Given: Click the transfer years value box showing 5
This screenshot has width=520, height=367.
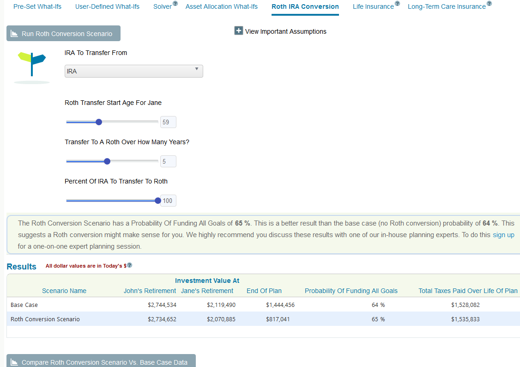Looking at the screenshot, I should pyautogui.click(x=168, y=161).
